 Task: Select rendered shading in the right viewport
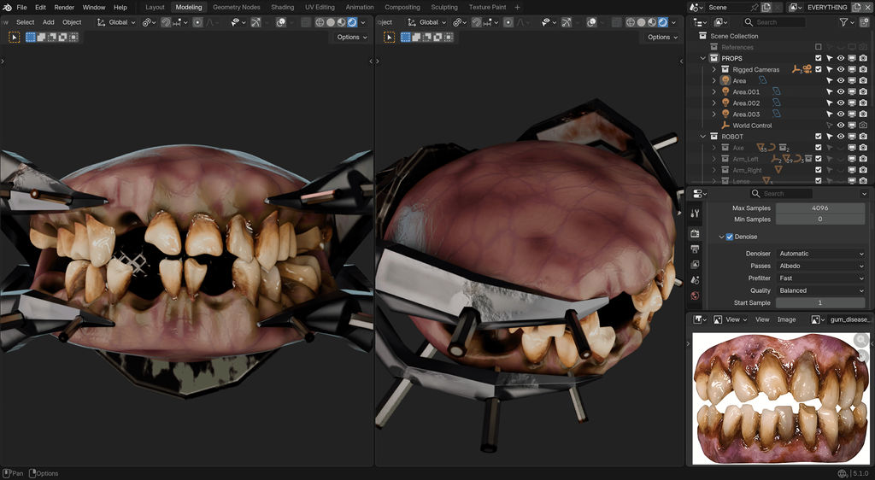(663, 22)
